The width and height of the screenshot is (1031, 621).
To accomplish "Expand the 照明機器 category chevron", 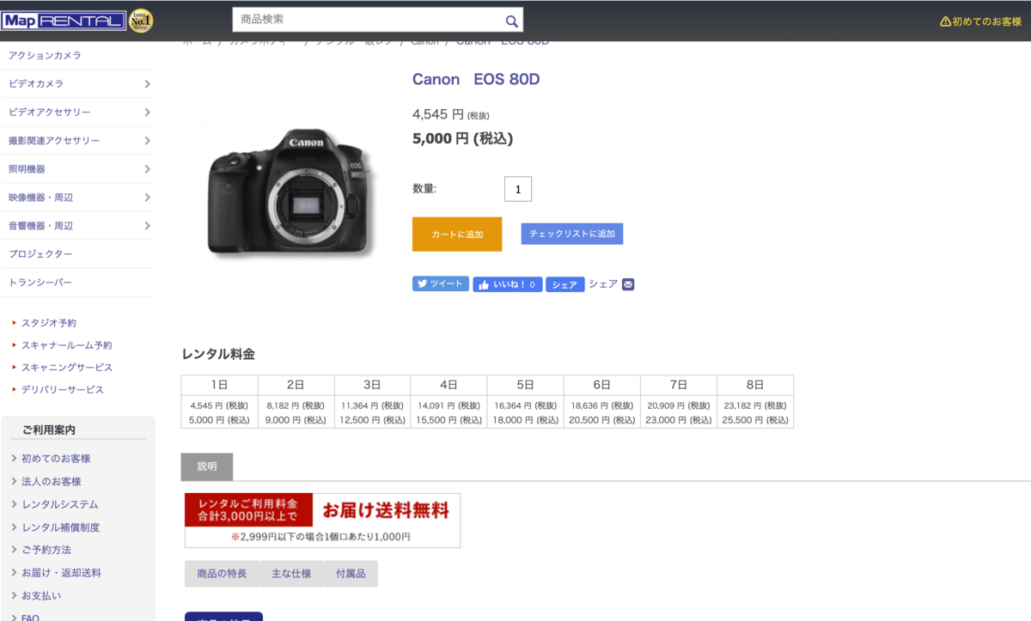I will point(147,168).
